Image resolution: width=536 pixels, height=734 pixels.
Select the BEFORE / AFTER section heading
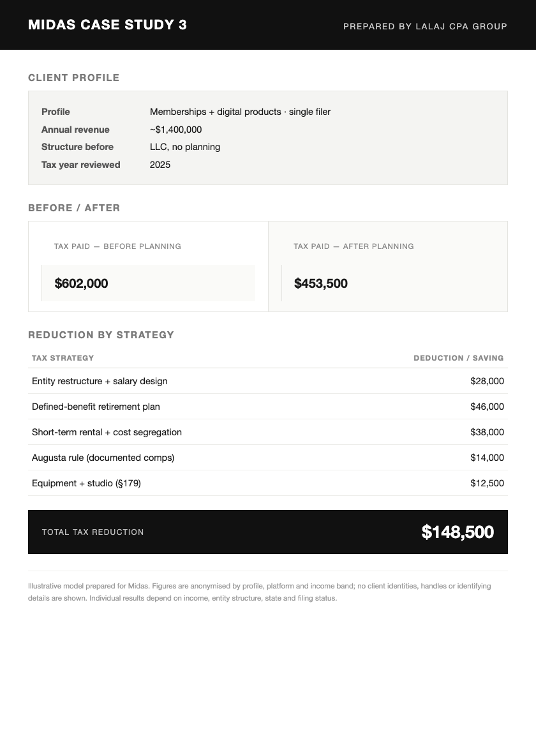[74, 208]
